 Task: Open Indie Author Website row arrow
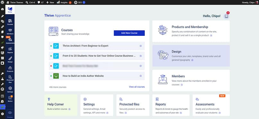141,76
